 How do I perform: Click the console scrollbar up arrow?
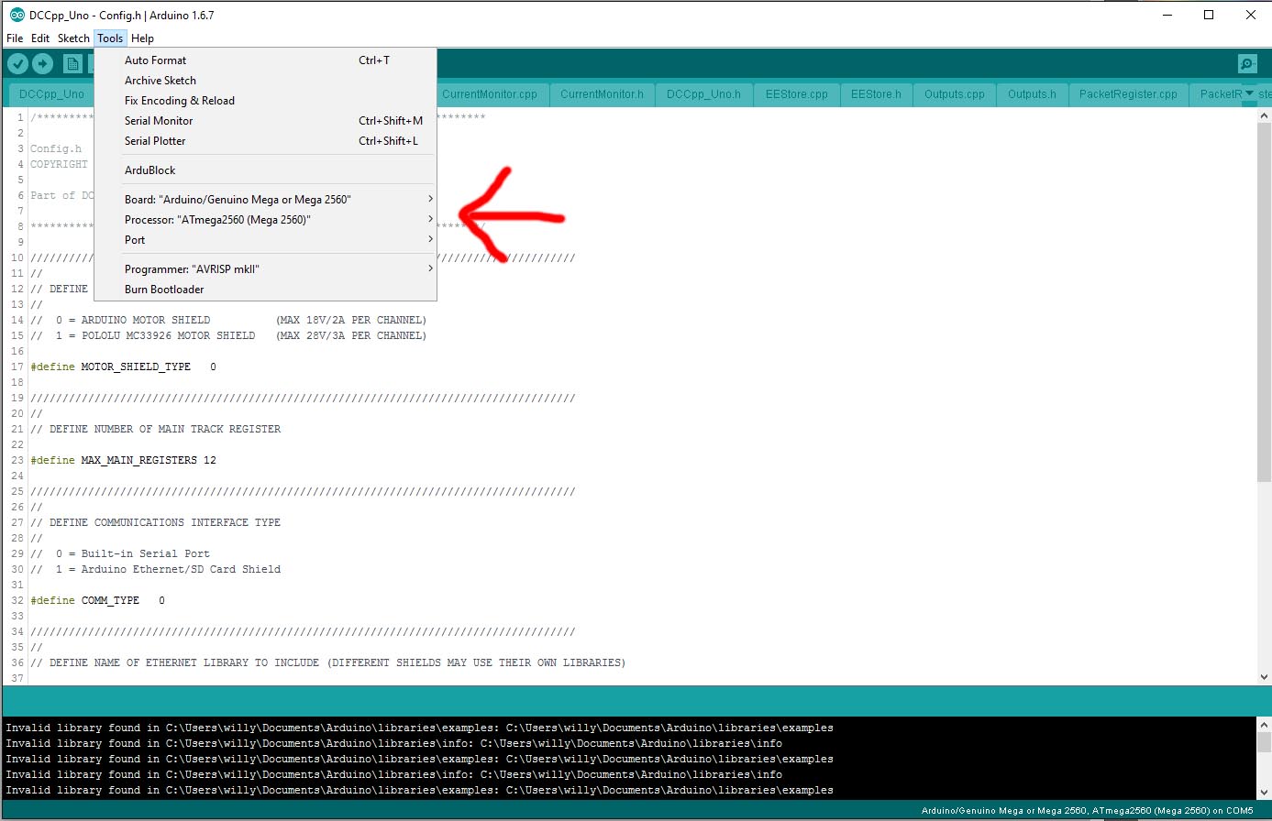(x=1263, y=725)
